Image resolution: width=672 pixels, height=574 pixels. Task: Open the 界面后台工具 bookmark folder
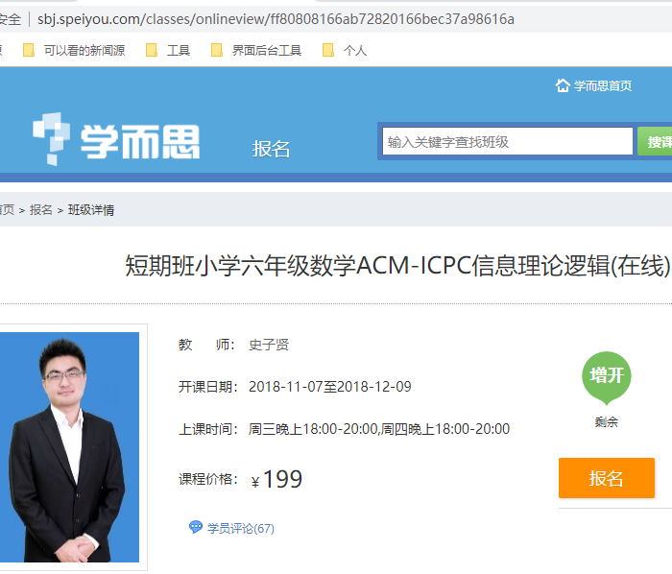pyautogui.click(x=256, y=51)
